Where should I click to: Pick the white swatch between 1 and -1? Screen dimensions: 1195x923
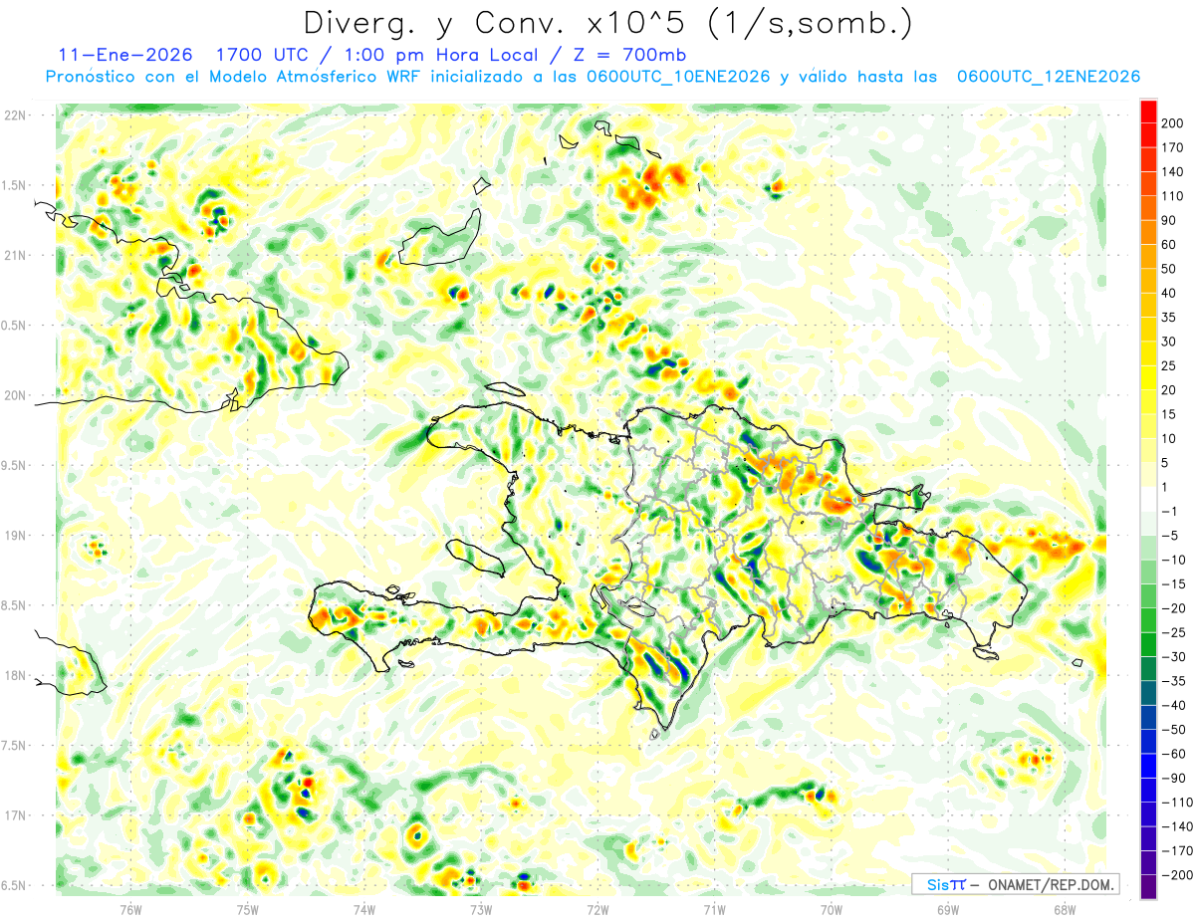tap(1148, 499)
